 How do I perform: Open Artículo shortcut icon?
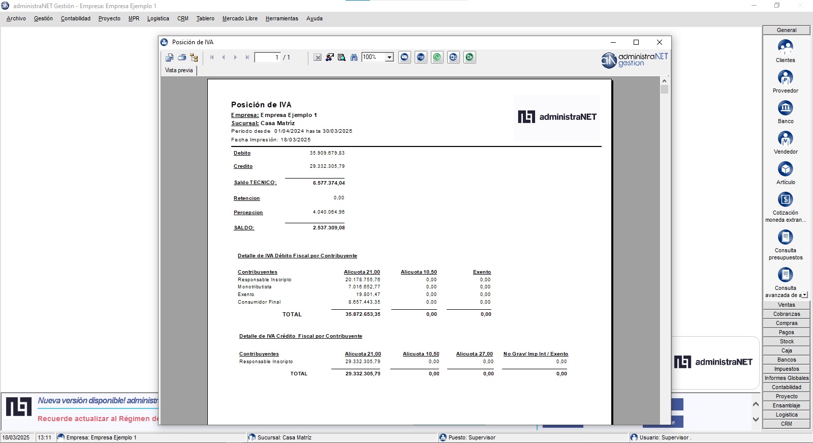(786, 169)
